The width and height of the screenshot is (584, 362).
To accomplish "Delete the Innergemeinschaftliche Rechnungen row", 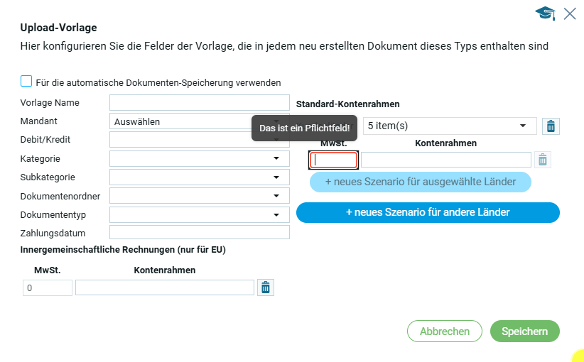I will point(266,287).
